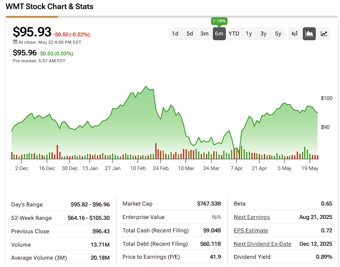This screenshot has height=267, width=340.
Task: Select the 3m time range
Action: point(204,34)
